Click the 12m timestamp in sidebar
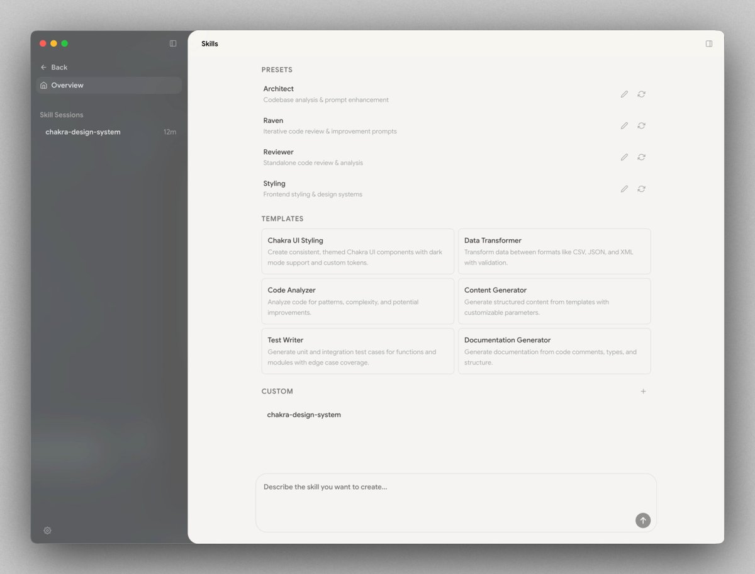 point(170,132)
